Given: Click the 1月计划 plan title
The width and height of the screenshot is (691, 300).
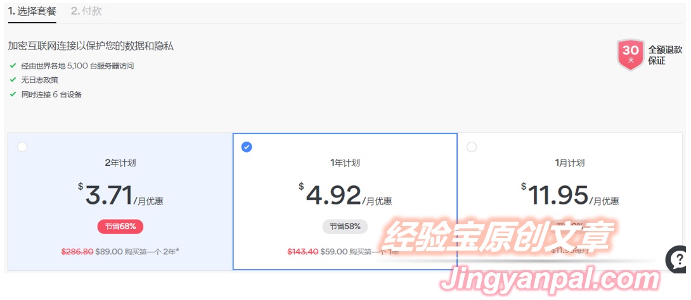Looking at the screenshot, I should point(570,163).
